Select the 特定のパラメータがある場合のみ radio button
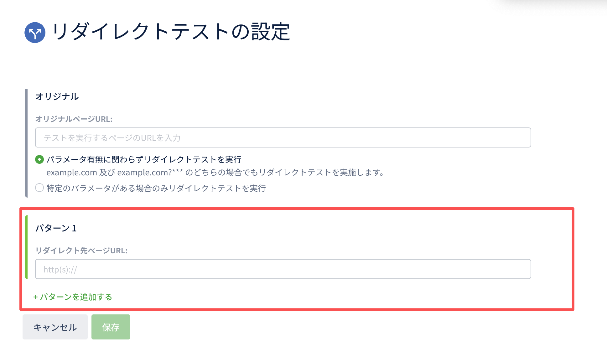Viewport: 607px width, 357px height. click(39, 188)
